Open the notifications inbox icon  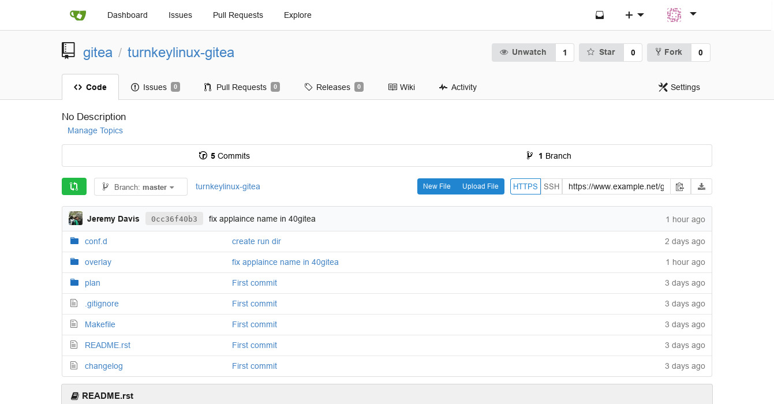click(600, 15)
